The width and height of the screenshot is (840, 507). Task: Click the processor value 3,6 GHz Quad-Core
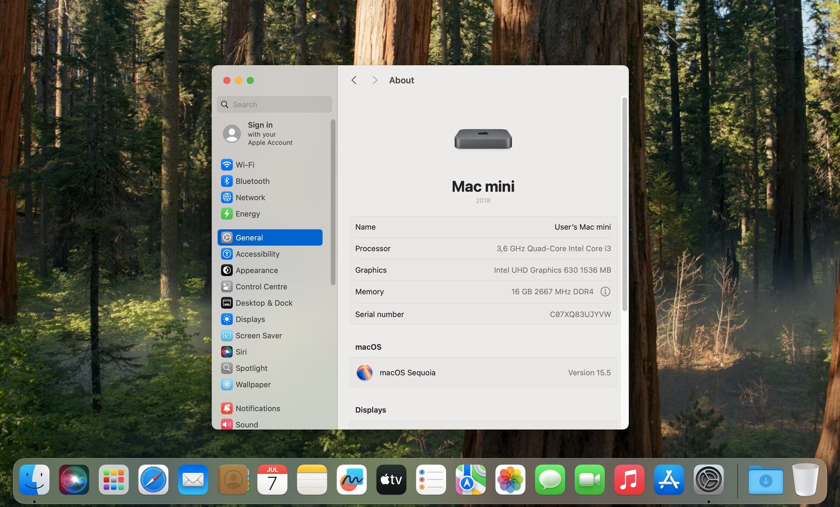554,249
